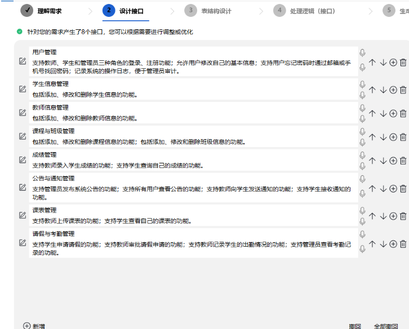Viewport: 409px width, 329px height.
Task: Click upper microphone icon for 用户管理 title
Action: pyautogui.click(x=362, y=52)
